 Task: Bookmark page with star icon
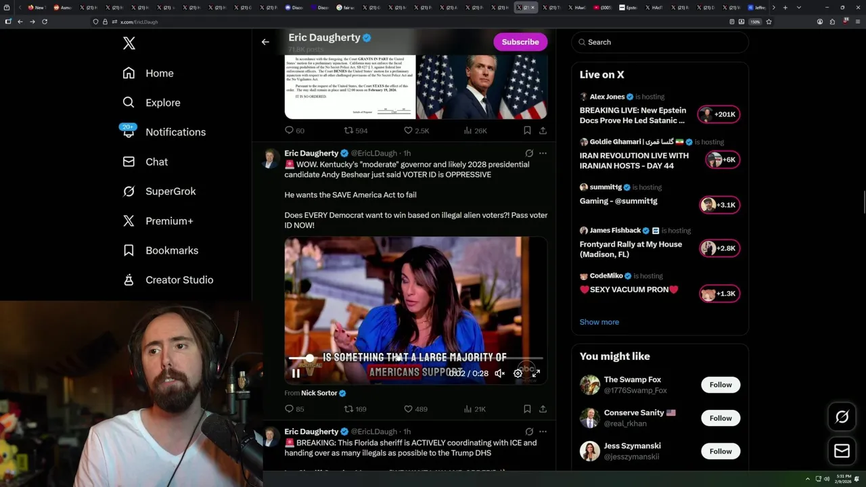coord(769,22)
